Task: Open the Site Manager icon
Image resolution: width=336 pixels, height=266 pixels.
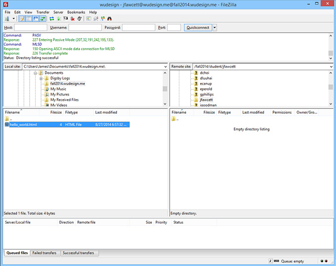Action: pyautogui.click(x=7, y=19)
